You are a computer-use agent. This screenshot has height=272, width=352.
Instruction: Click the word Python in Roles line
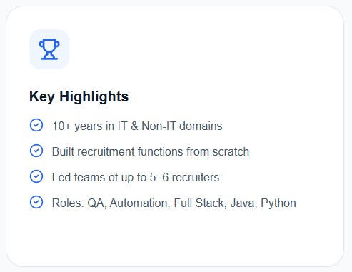[x=278, y=203]
